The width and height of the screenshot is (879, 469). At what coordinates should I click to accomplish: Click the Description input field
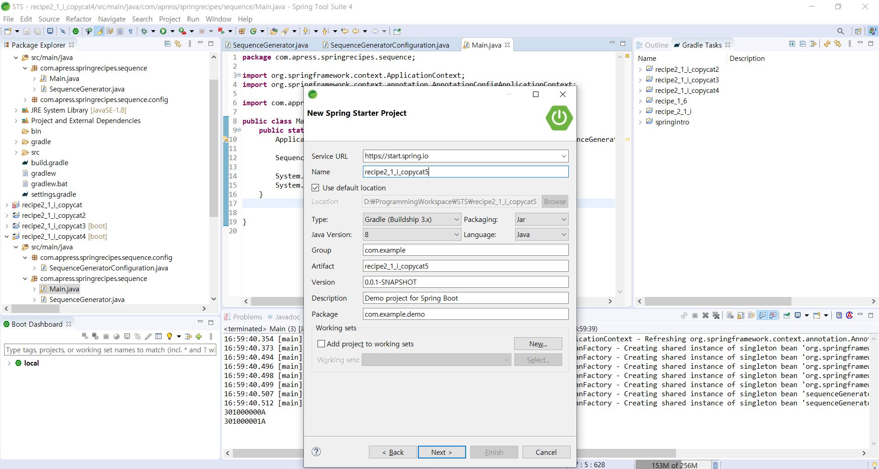click(466, 298)
